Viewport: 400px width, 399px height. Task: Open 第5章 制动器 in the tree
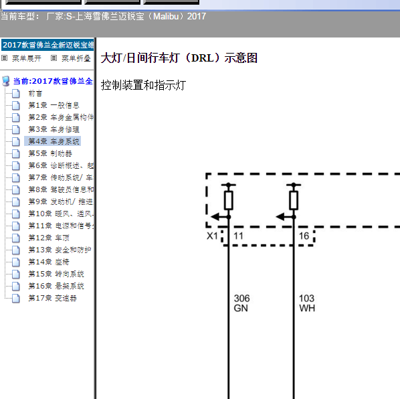[50, 153]
